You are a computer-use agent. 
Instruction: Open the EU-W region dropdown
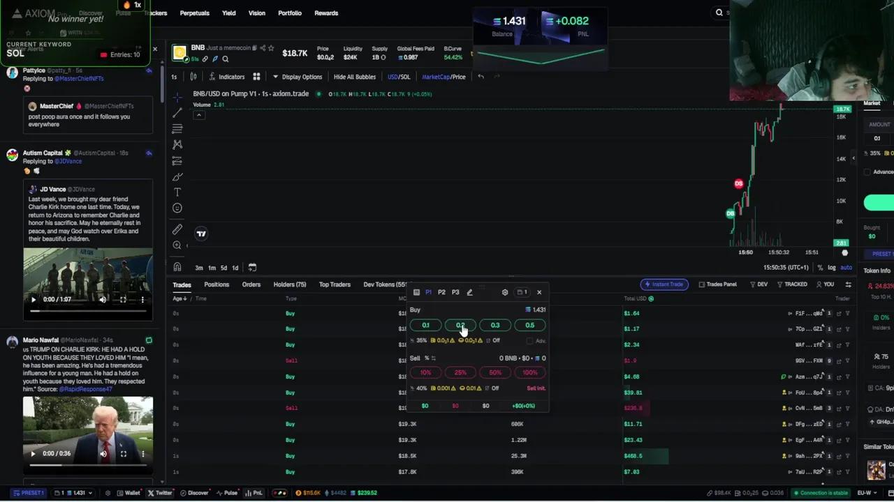867,493
